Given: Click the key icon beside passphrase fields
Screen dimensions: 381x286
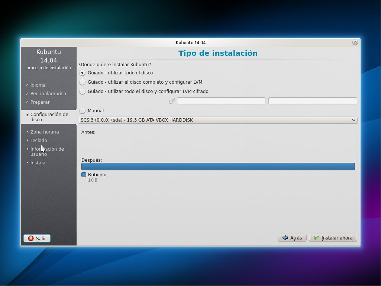Looking at the screenshot, I should click(x=172, y=101).
